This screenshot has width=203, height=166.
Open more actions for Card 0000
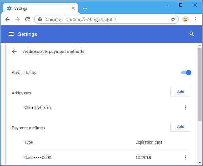pos(186,158)
